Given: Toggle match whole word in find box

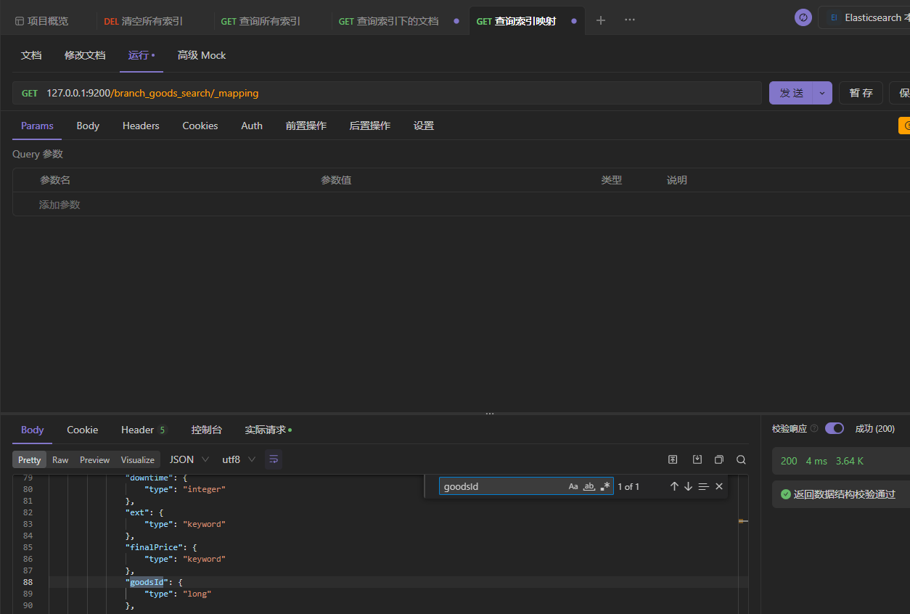Looking at the screenshot, I should click(x=589, y=486).
